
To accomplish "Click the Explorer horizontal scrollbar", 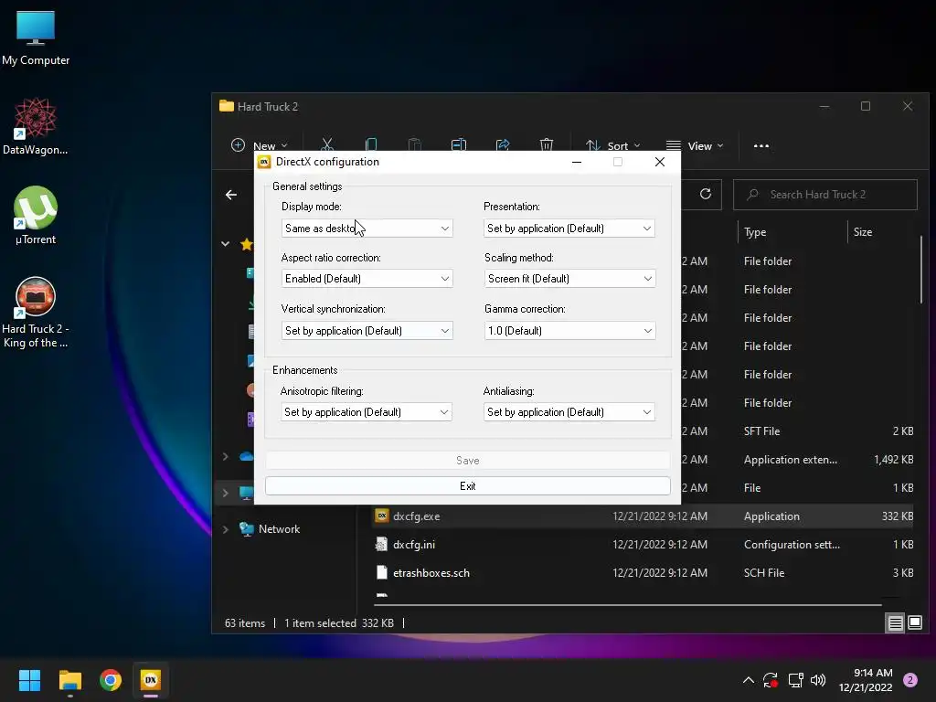I will [x=627, y=605].
